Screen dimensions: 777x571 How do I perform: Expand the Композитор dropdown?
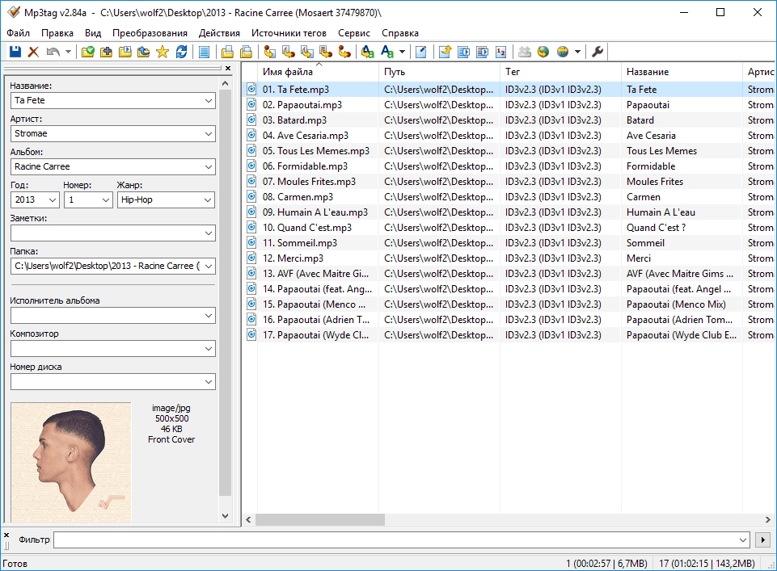pyautogui.click(x=209, y=349)
